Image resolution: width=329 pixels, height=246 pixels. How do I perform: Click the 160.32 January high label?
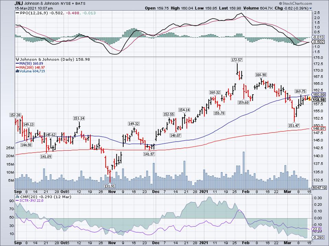coord(215,92)
